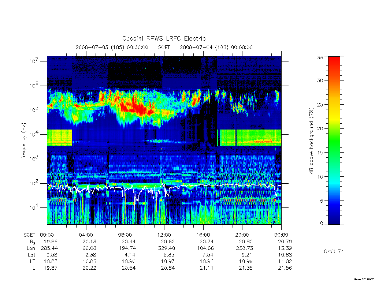
Task: Click the 10^4 frequency axis label
Action: [34, 134]
